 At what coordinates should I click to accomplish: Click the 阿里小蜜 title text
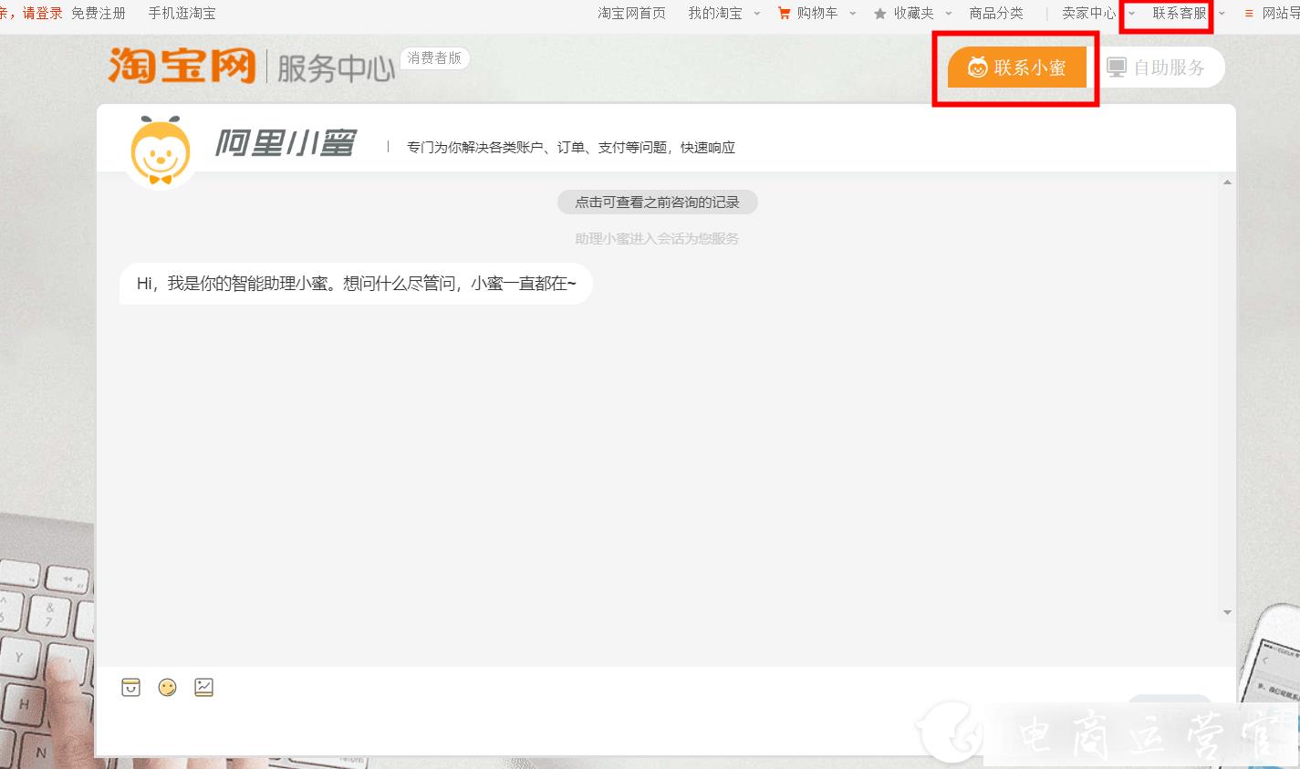coord(286,143)
